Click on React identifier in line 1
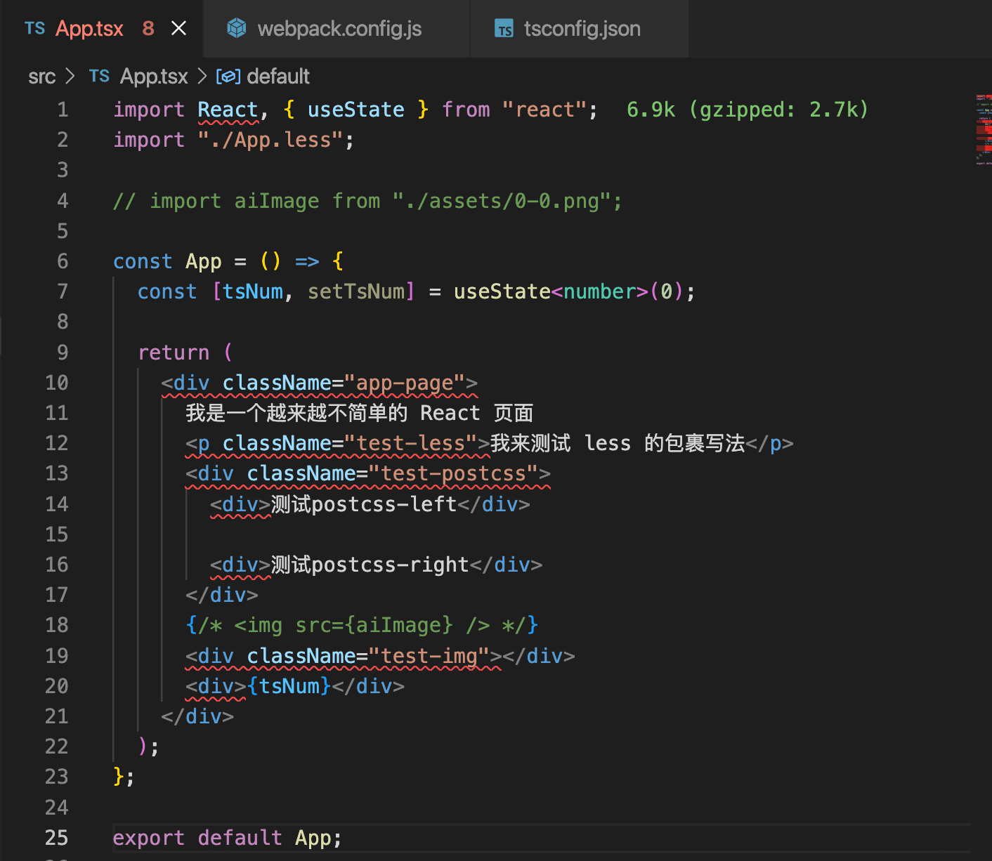Screen dimensions: 992x861 [x=228, y=110]
